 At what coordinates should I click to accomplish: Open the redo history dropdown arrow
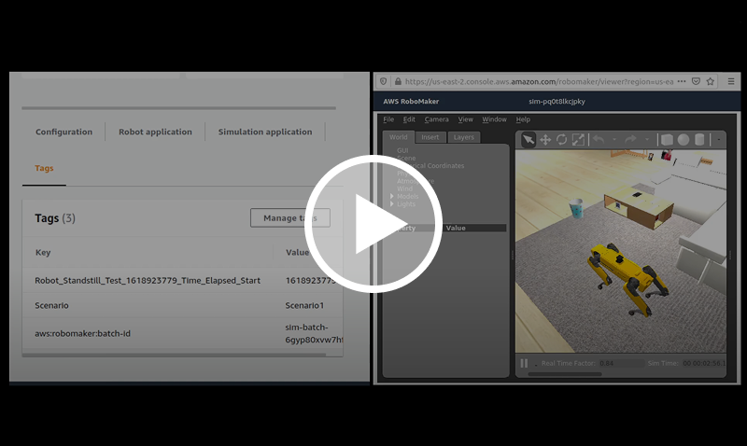[x=646, y=139]
